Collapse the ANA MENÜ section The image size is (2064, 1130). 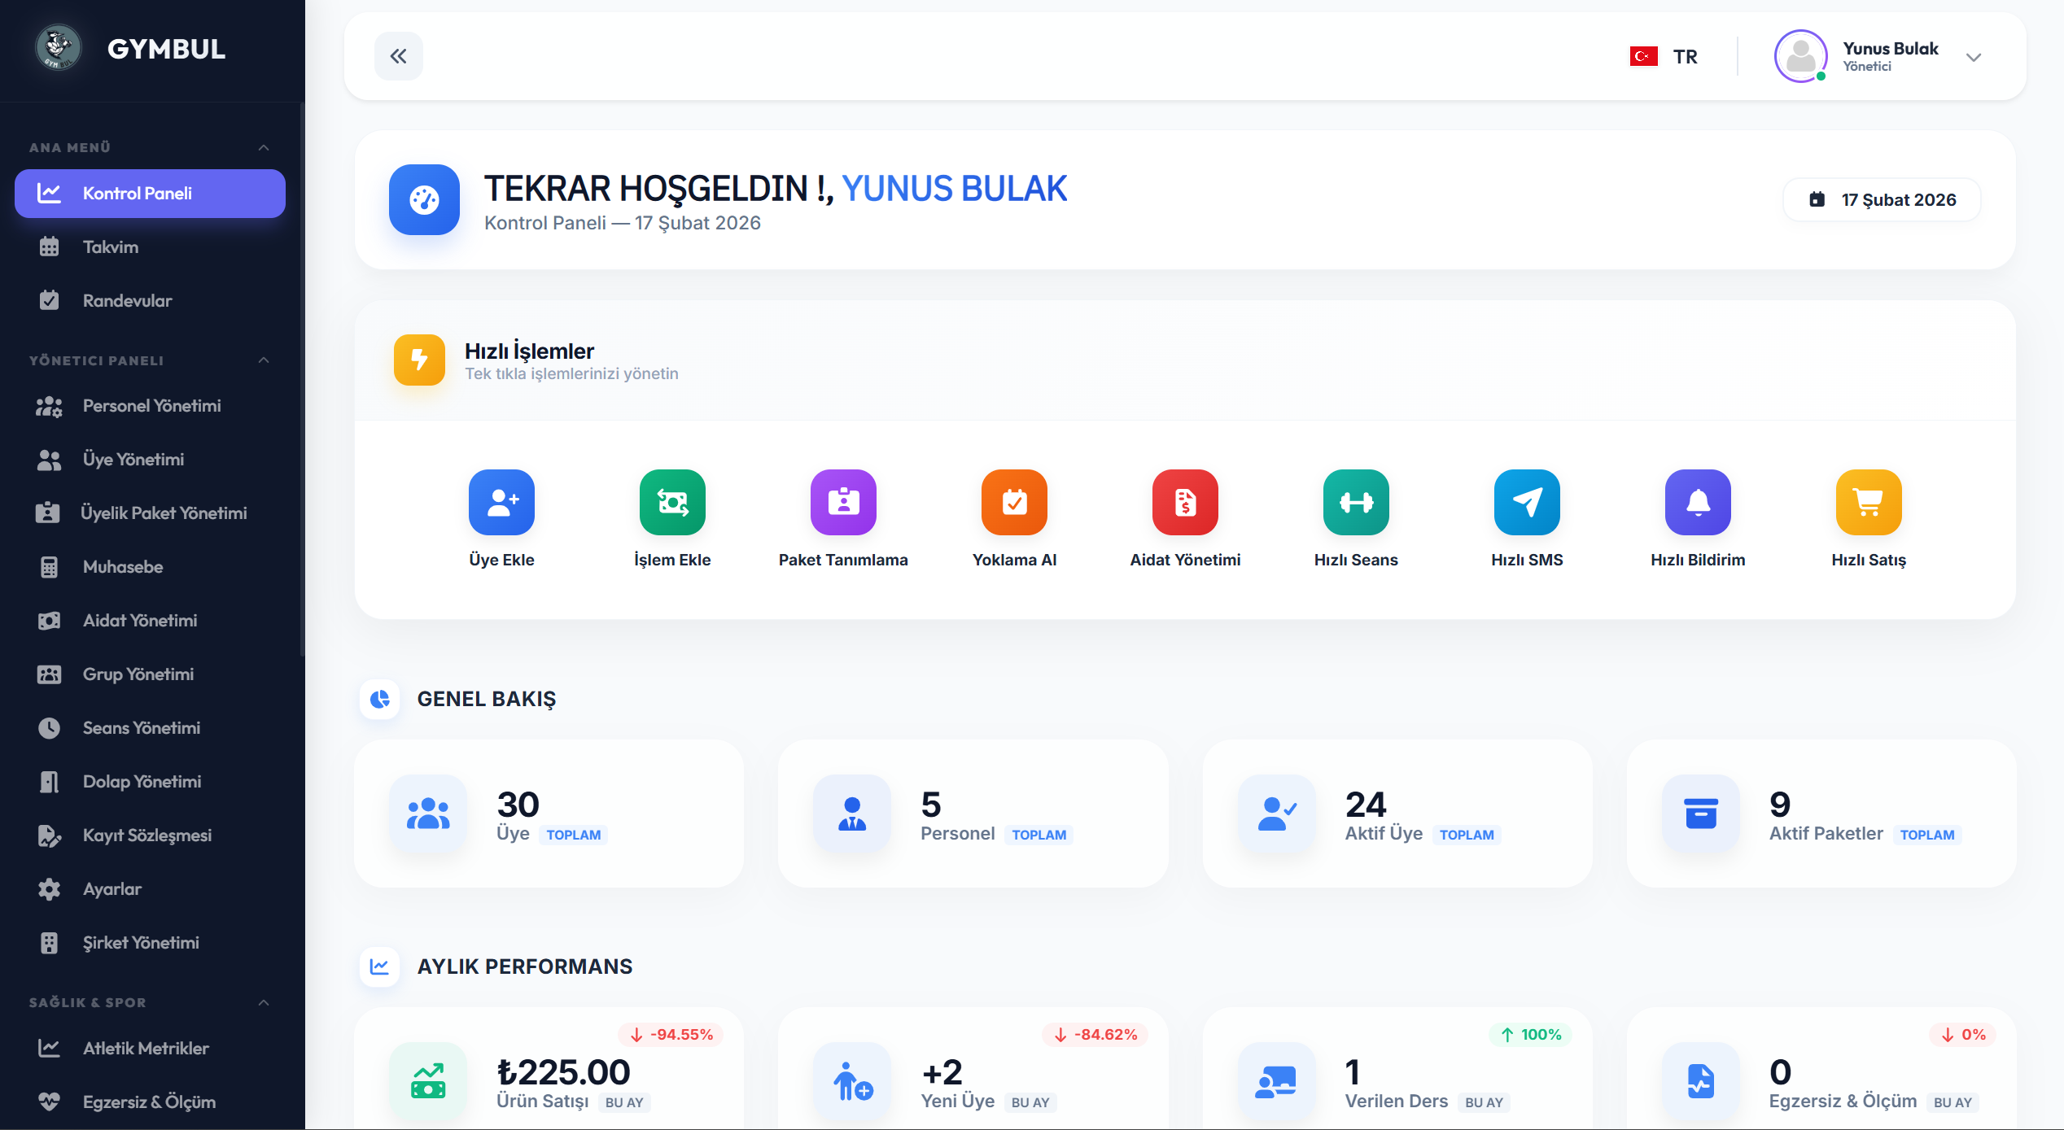point(262,146)
